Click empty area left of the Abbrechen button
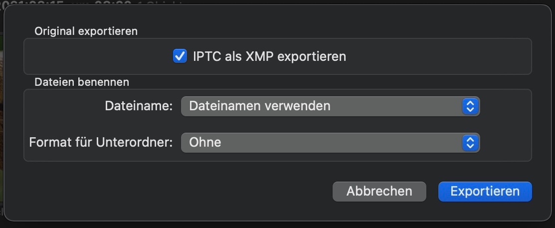555x228 pixels. [x=199, y=192]
